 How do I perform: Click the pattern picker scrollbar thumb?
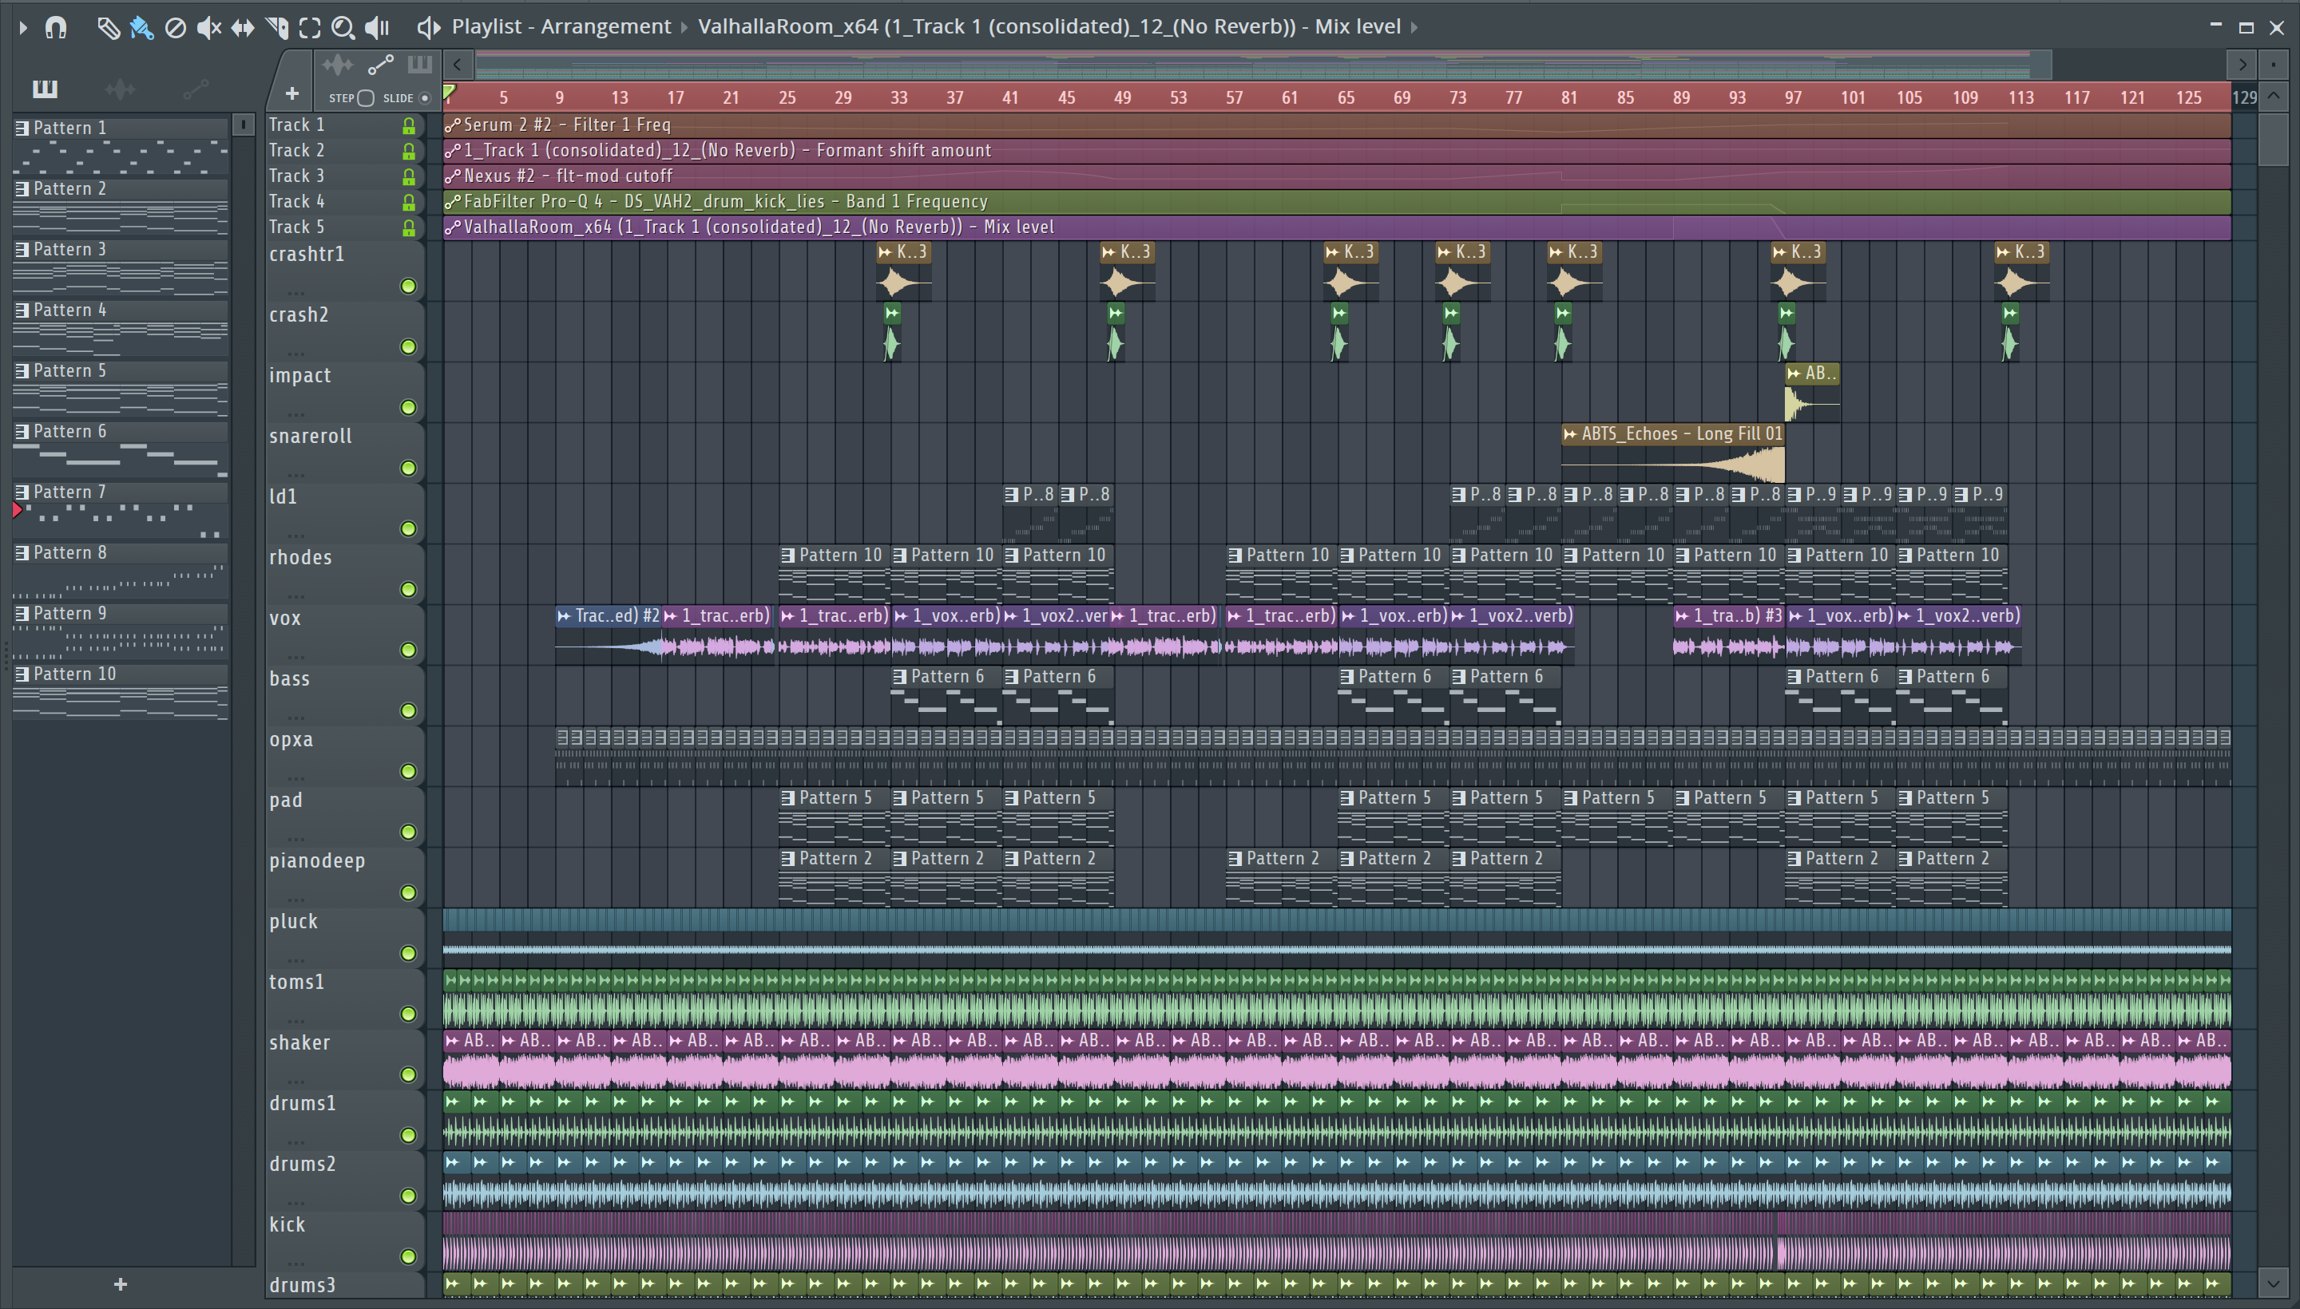(x=243, y=125)
